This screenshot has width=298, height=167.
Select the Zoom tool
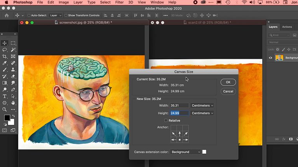click(x=5, y=110)
